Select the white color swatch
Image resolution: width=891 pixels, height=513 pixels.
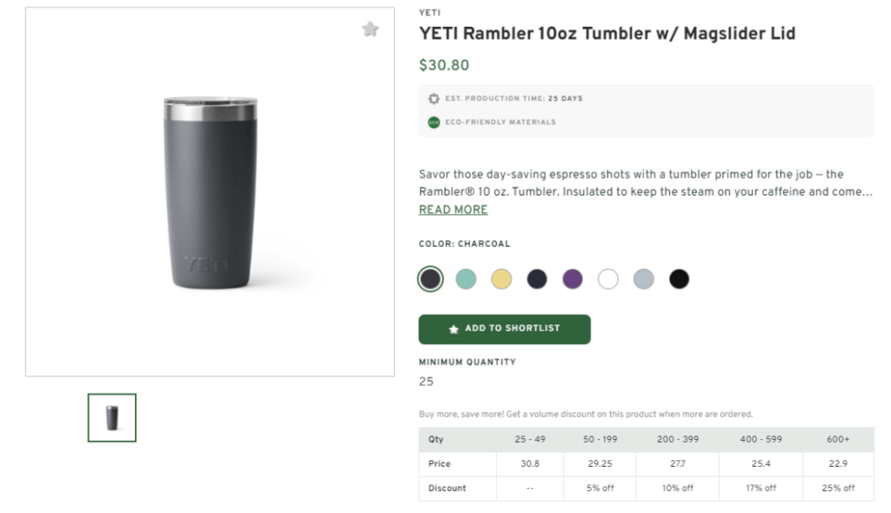[x=608, y=278]
